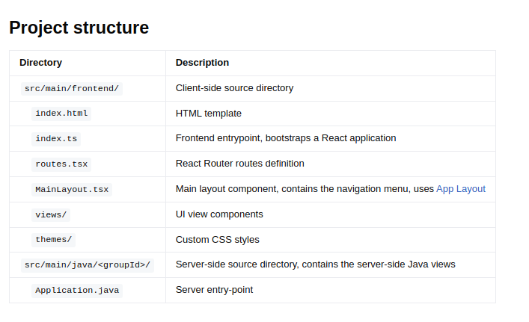The image size is (529, 322).
Task: Click the Client-side source directory description
Action: coord(234,88)
